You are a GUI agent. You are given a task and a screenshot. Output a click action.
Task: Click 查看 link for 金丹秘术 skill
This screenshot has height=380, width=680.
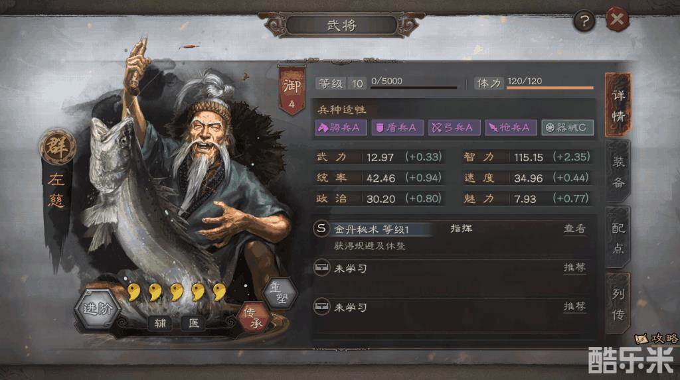[574, 228]
